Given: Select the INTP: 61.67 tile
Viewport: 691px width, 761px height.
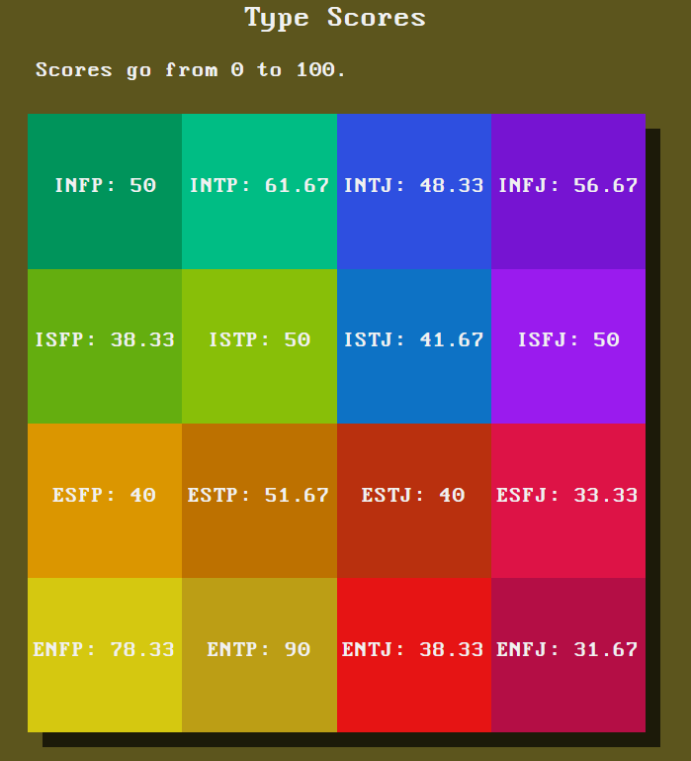Looking at the screenshot, I should (x=259, y=191).
